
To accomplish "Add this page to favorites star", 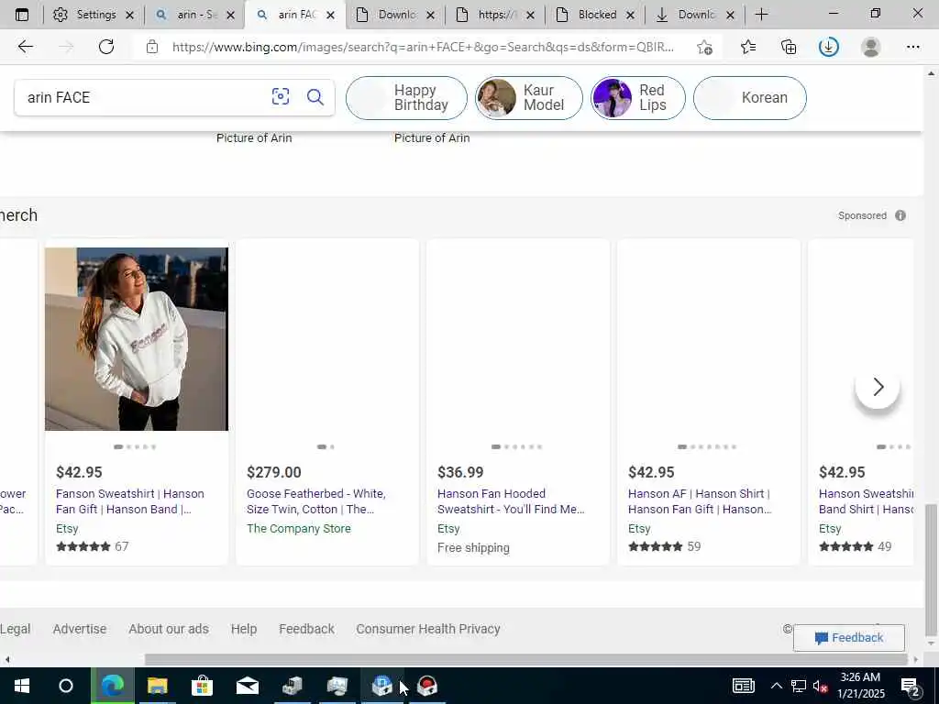I will [x=705, y=47].
